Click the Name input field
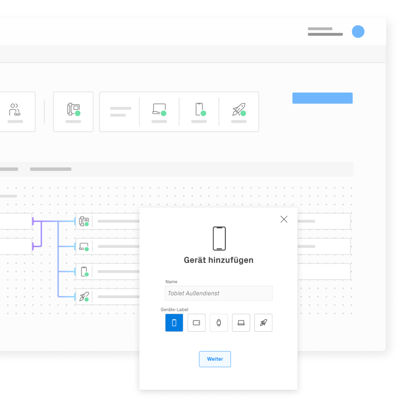Screen dimensions: 407x407 tap(219, 293)
